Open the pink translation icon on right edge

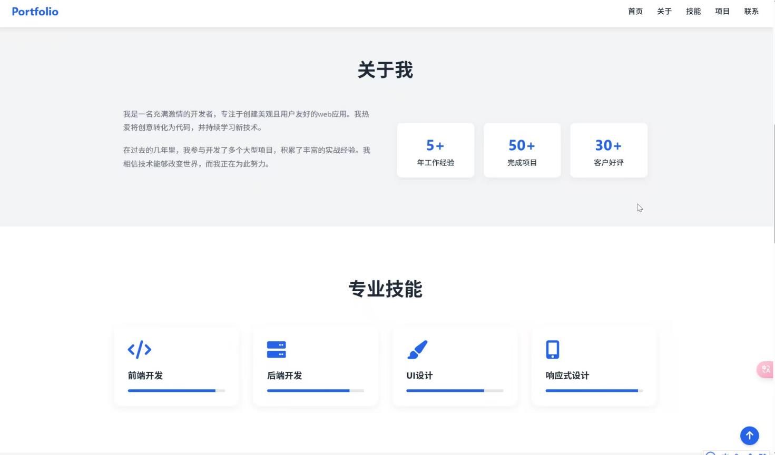pyautogui.click(x=764, y=369)
